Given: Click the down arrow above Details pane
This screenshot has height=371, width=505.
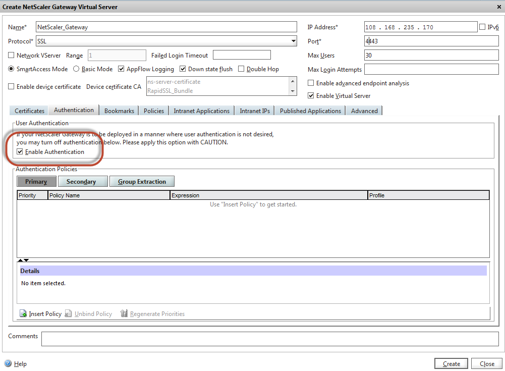Looking at the screenshot, I should 26,260.
